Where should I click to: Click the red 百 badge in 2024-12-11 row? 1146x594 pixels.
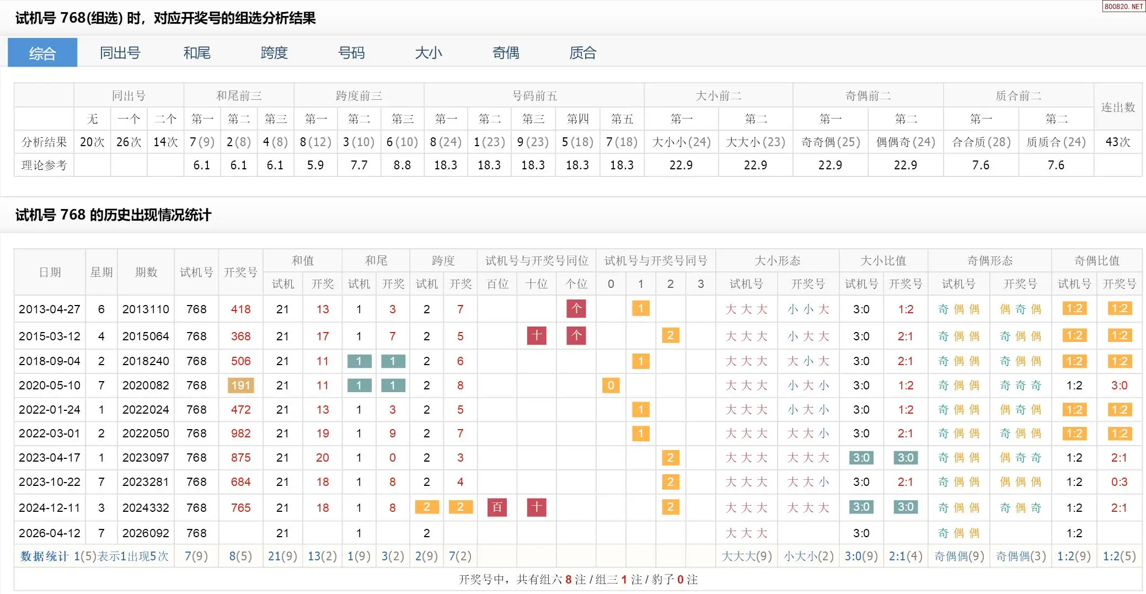[x=497, y=507]
